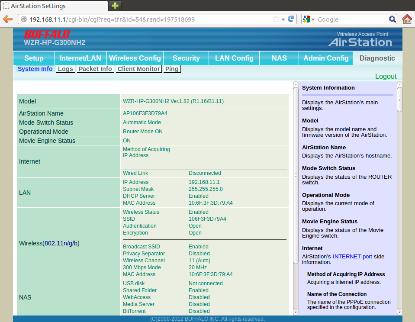Image resolution: width=415 pixels, height=322 pixels.
Task: Bookmark this page with the star icon
Action: (x=276, y=19)
